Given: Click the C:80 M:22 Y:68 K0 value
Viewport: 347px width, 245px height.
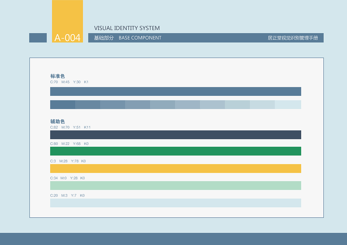Looking at the screenshot, I should [x=69, y=144].
